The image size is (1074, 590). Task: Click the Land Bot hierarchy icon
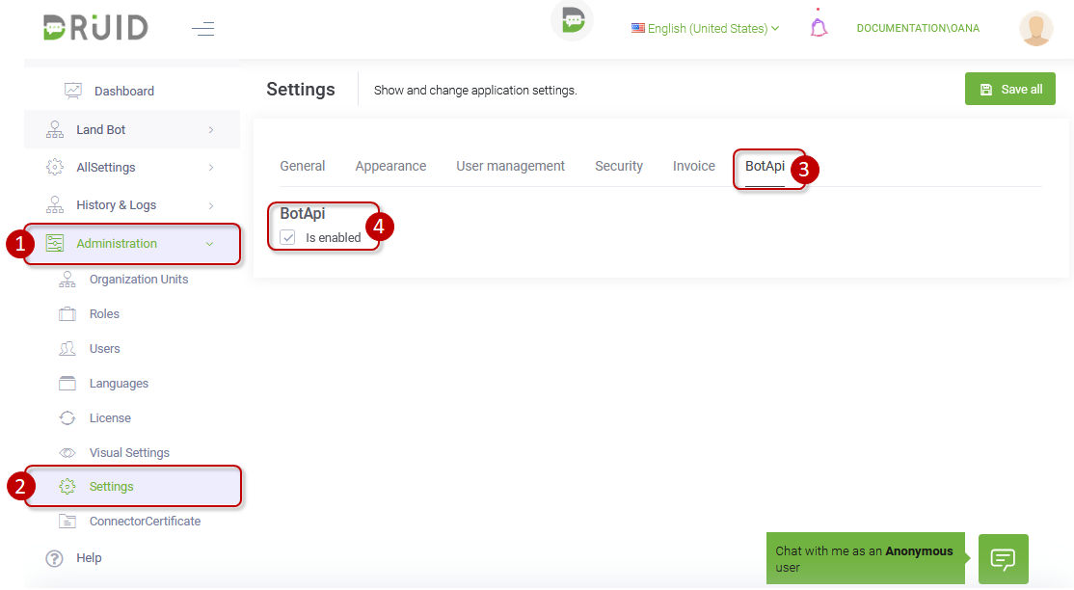click(55, 129)
